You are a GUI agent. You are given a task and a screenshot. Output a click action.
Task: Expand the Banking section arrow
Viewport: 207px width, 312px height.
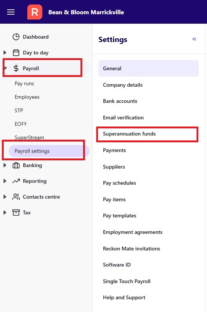click(x=5, y=165)
